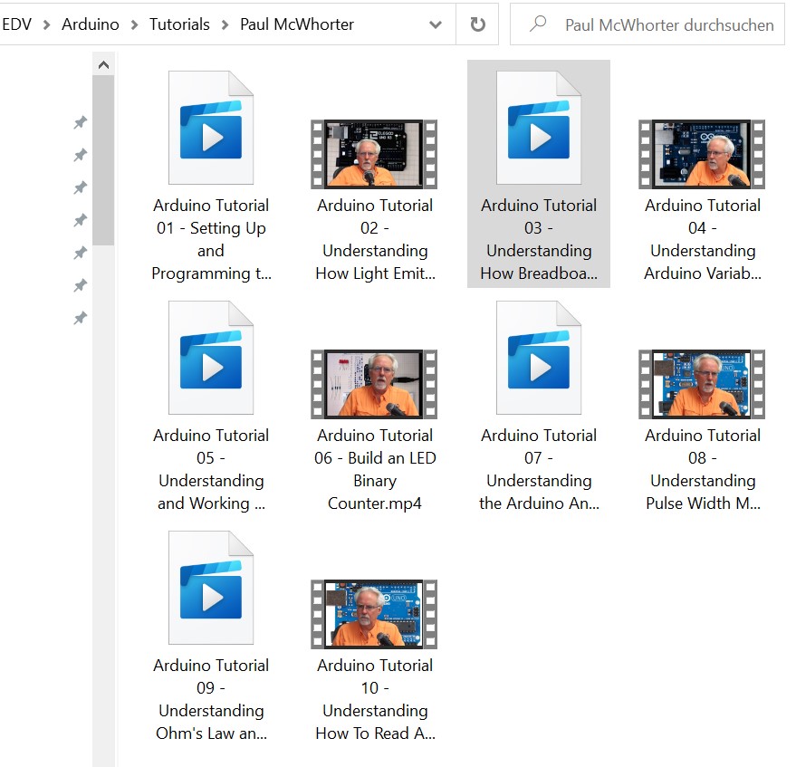Select Arduino Tutorial 04 video thumbnail

coord(702,154)
